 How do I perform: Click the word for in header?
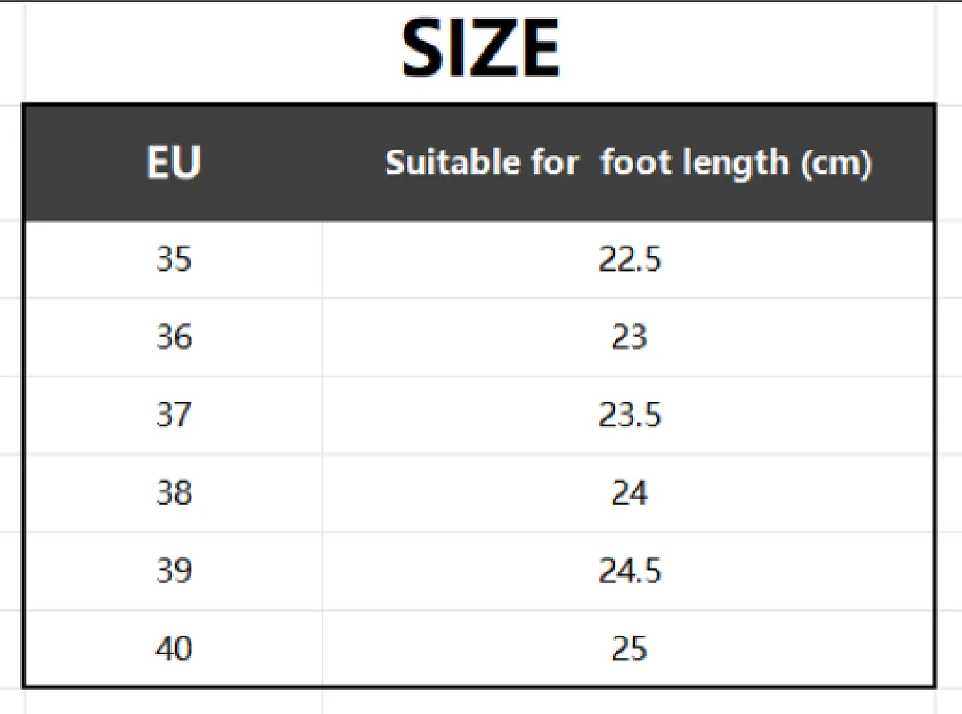tap(555, 163)
